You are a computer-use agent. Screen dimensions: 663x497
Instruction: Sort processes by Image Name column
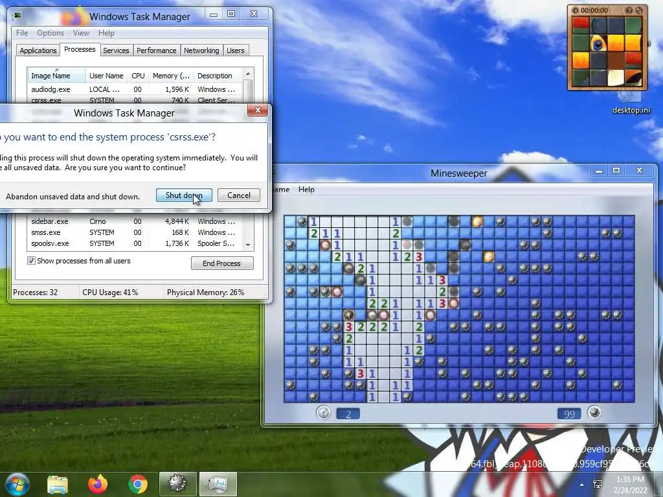56,76
